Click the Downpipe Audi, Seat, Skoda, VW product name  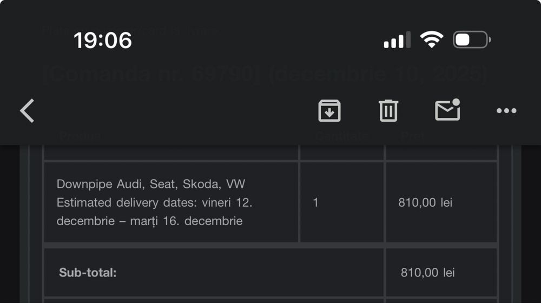pos(151,184)
